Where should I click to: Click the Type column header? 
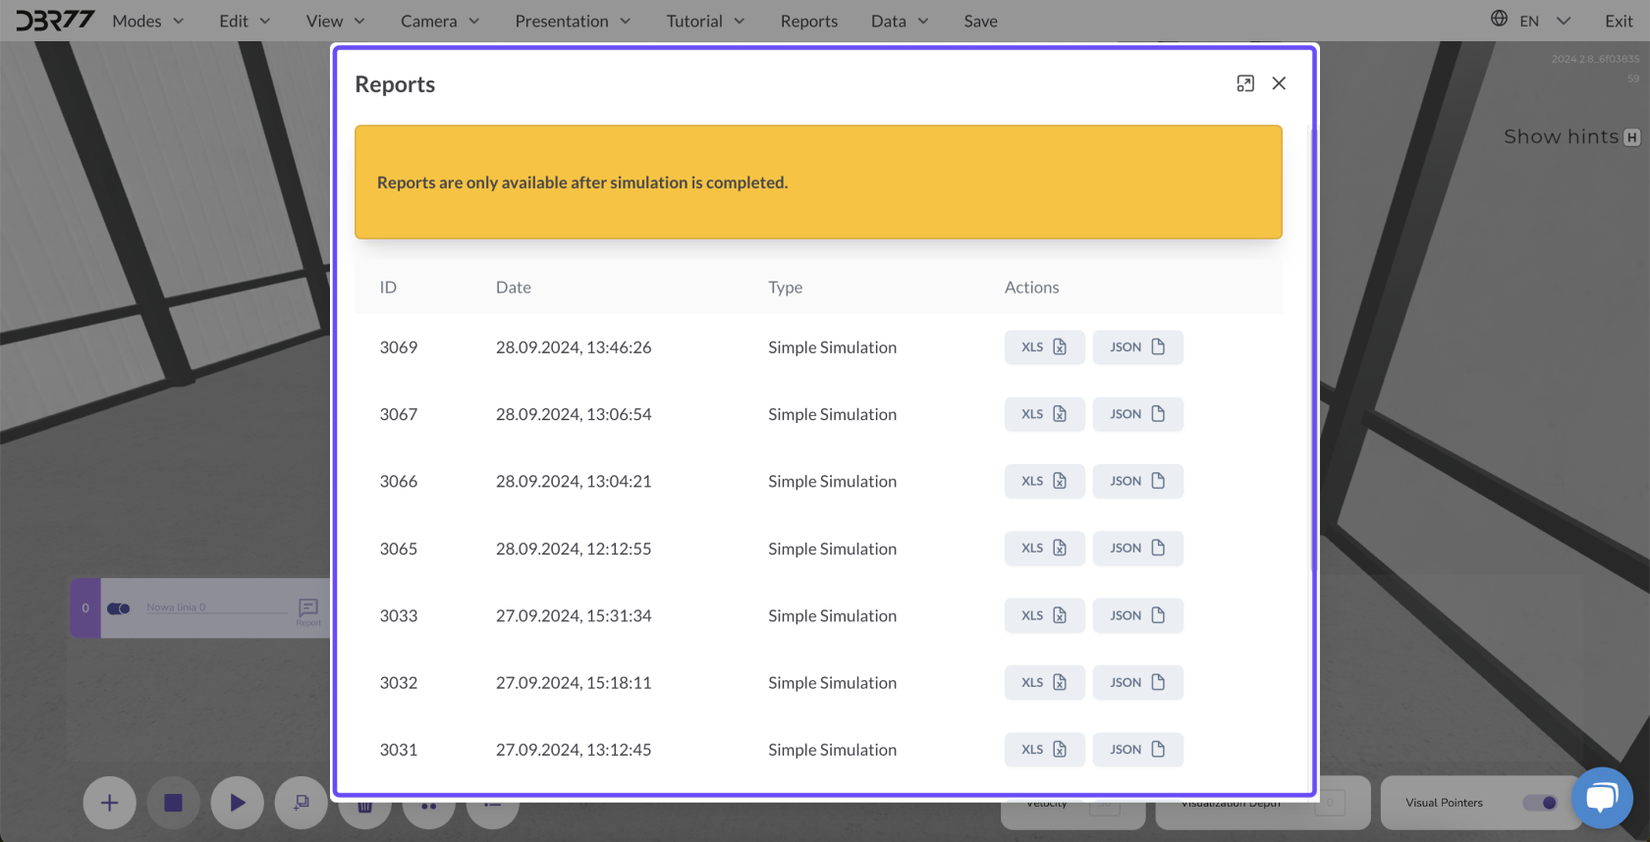pos(786,288)
